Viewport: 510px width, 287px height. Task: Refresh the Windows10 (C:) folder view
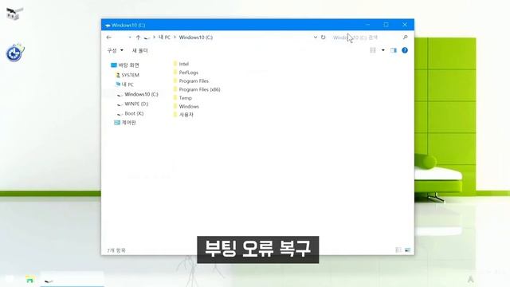point(323,37)
